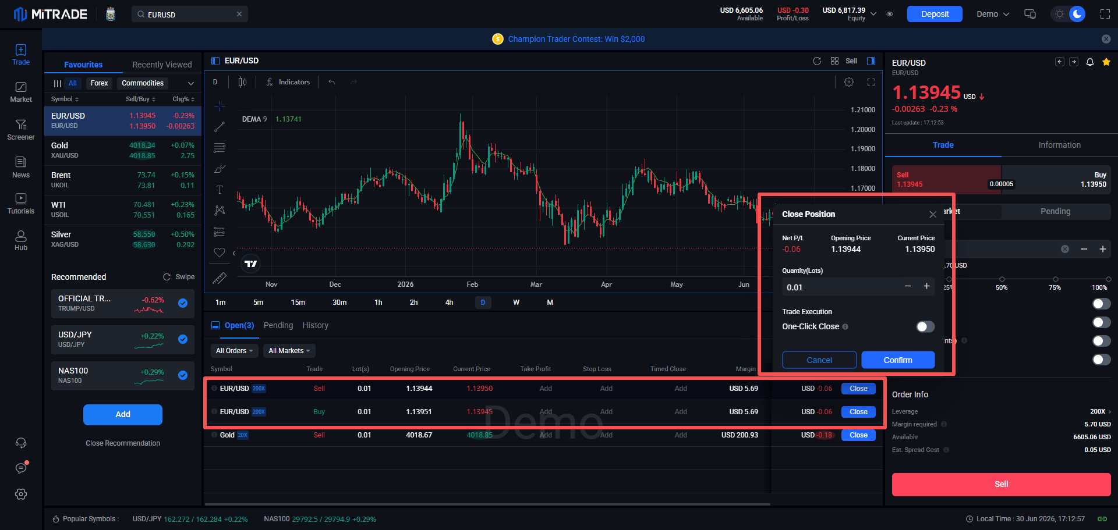The height and width of the screenshot is (530, 1118).
Task: Enter fullscreen mode from the top bar
Action: (x=1105, y=14)
